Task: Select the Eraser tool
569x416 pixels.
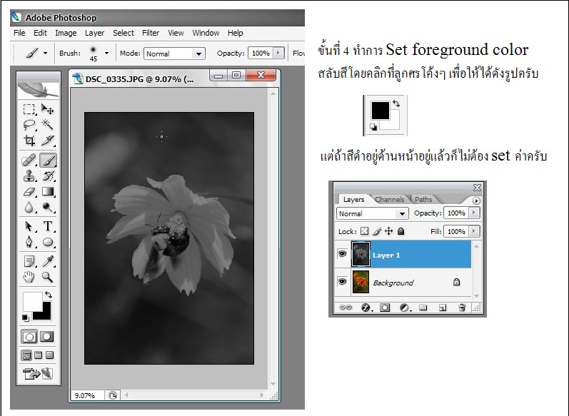Action: [x=29, y=191]
